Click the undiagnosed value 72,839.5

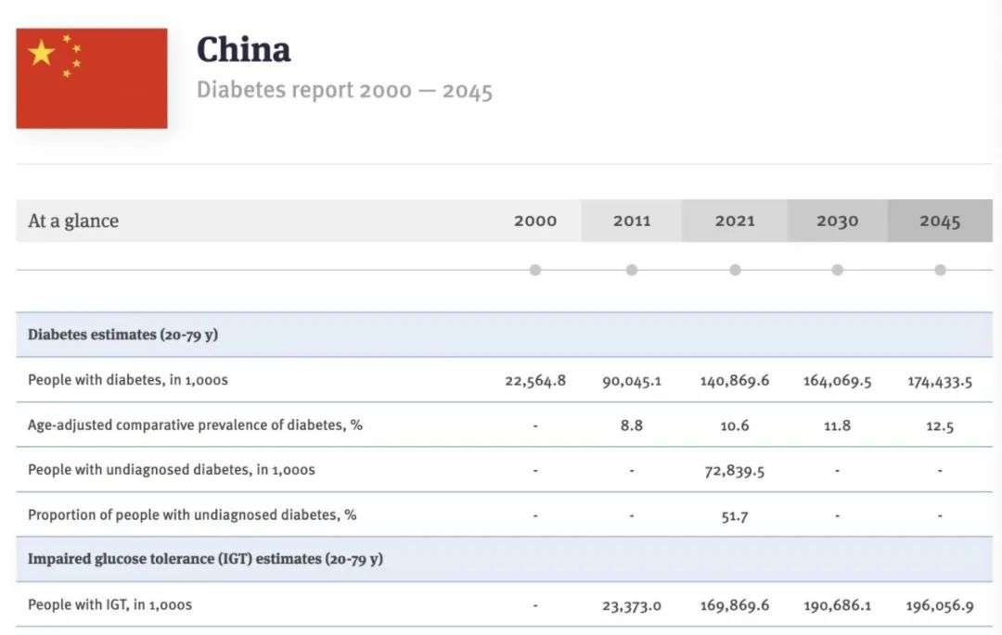coord(735,471)
